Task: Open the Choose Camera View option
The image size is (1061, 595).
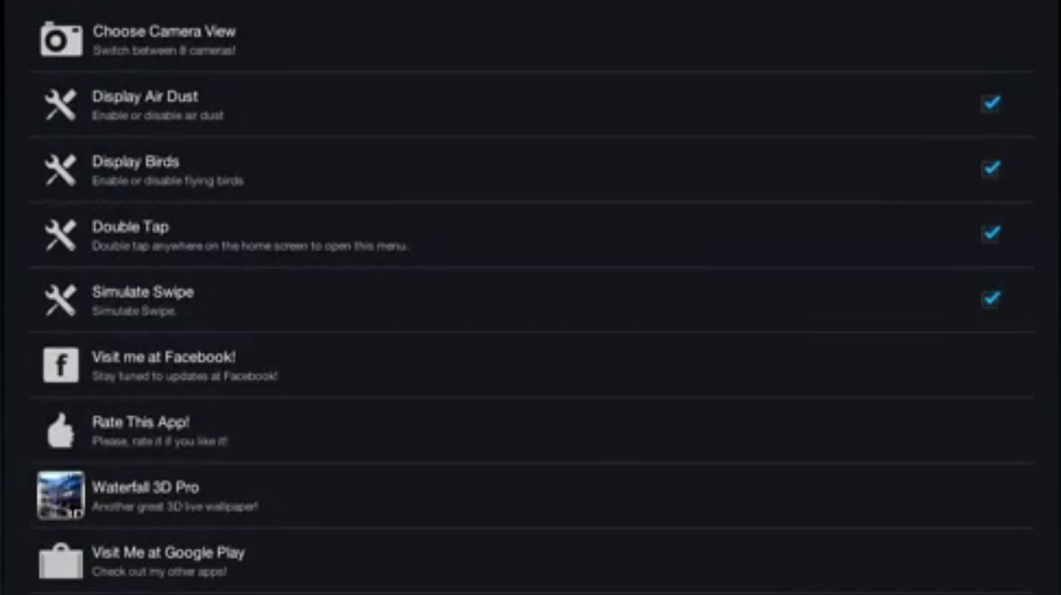Action: (532, 39)
